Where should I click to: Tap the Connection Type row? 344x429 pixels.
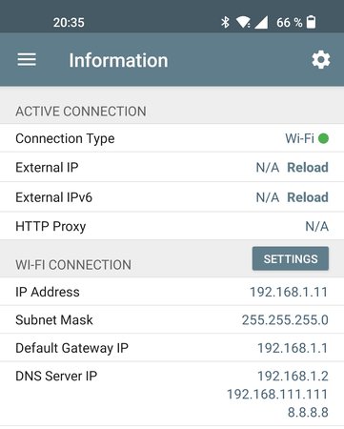tap(172, 138)
